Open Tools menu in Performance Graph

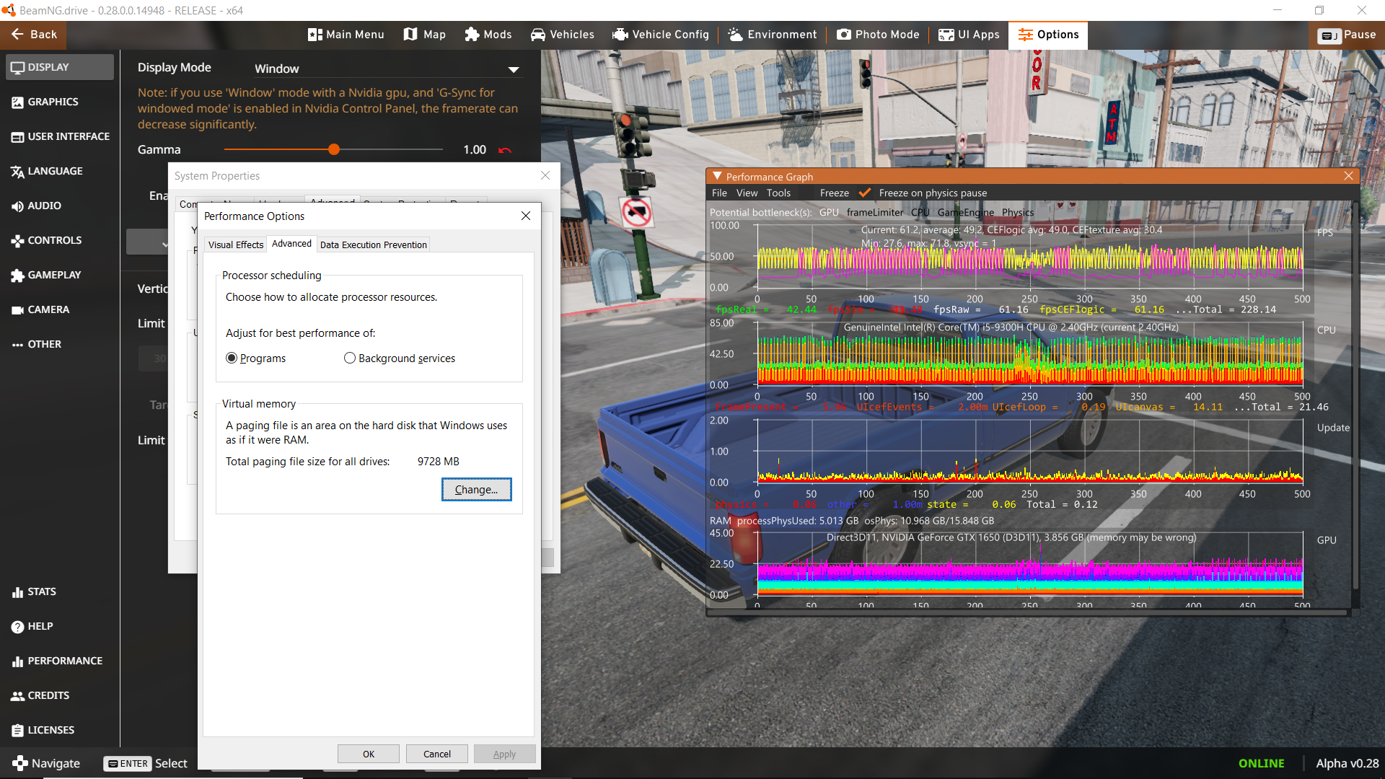778,193
